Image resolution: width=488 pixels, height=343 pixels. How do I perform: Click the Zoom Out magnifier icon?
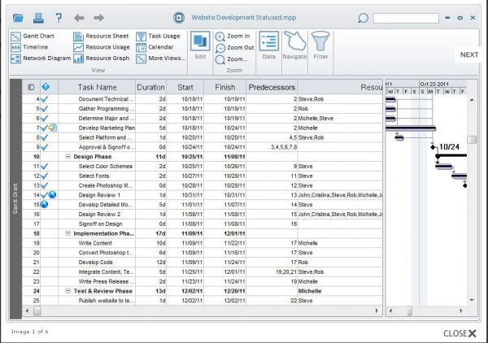coord(221,48)
